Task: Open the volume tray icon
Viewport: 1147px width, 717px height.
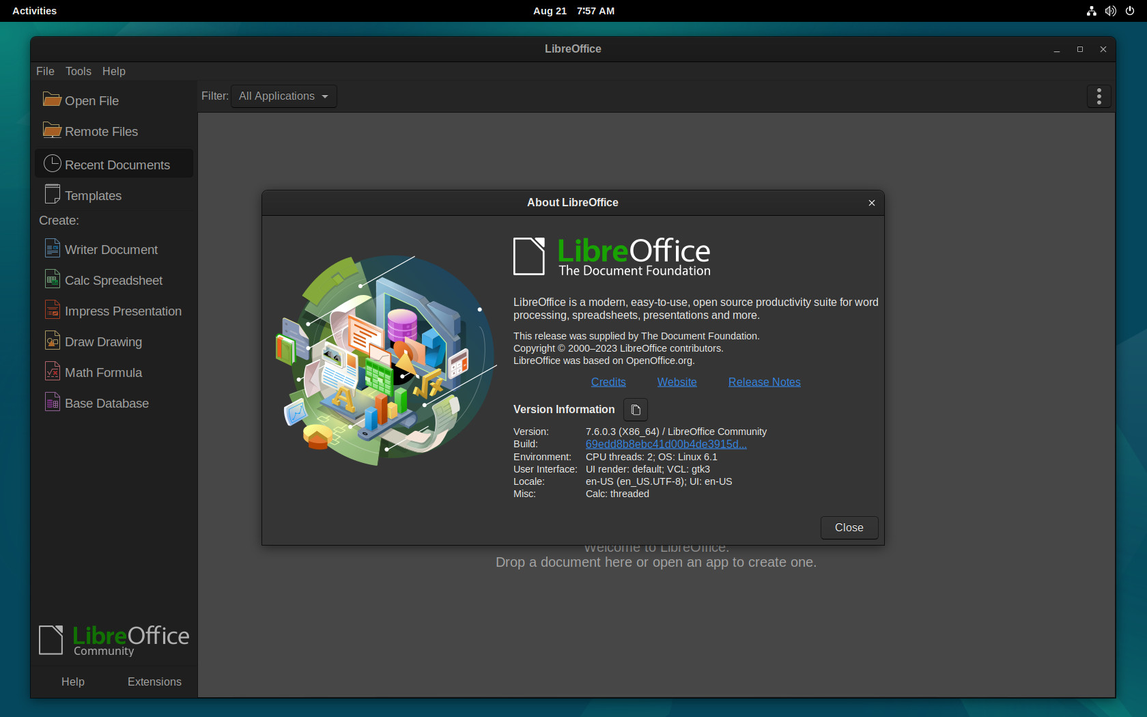Action: tap(1111, 11)
